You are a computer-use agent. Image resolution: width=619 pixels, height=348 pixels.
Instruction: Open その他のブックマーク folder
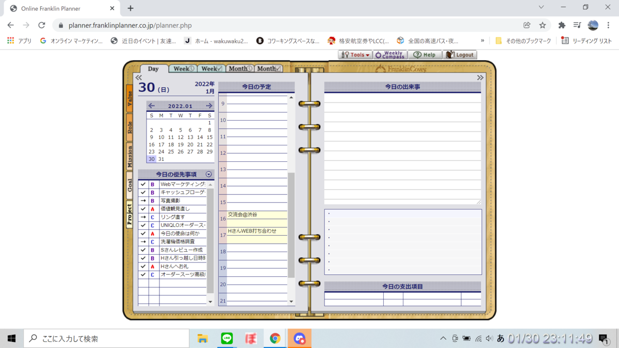[x=523, y=41]
